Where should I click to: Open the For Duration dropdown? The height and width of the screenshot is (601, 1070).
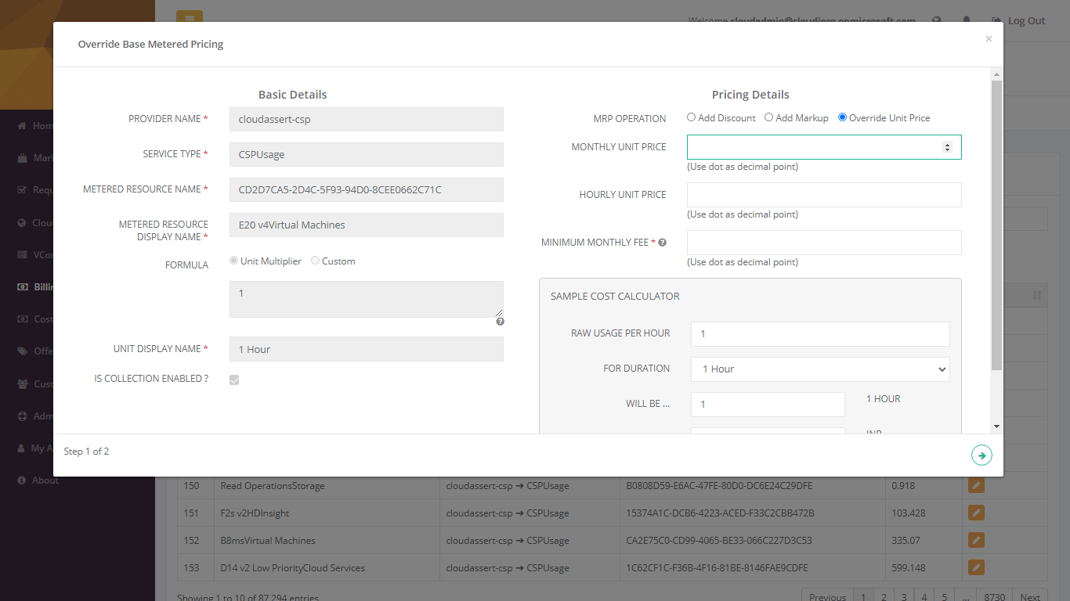820,369
